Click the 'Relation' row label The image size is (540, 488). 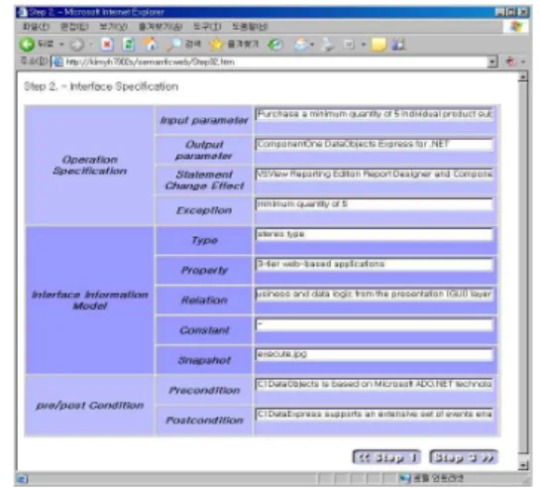point(204,301)
